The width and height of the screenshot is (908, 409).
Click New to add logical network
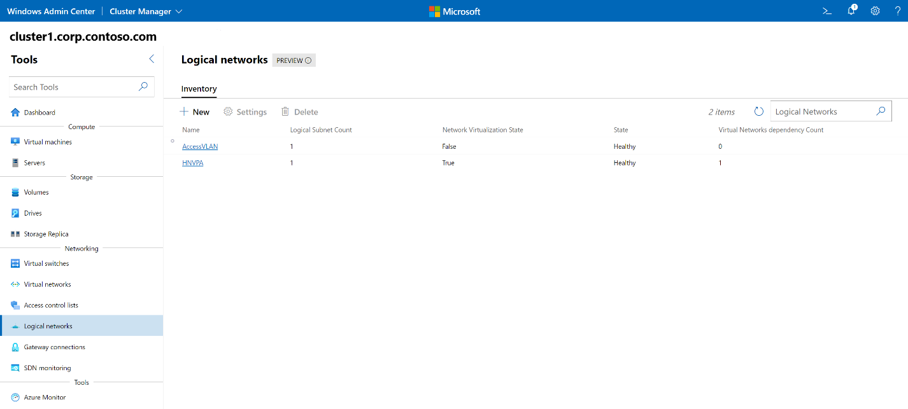click(195, 112)
